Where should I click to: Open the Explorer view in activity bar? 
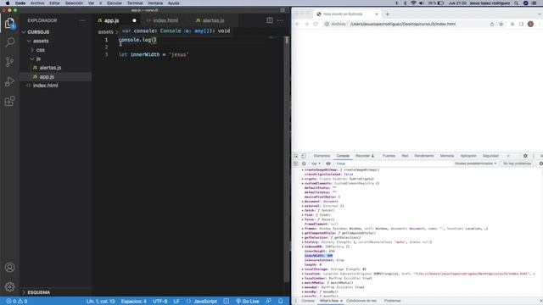coord(9,24)
